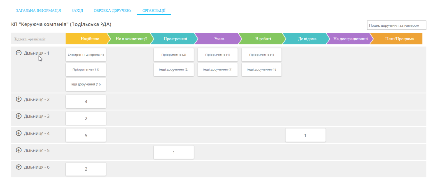
Task: Open the Обробка доручень tab
Action: [112, 11]
